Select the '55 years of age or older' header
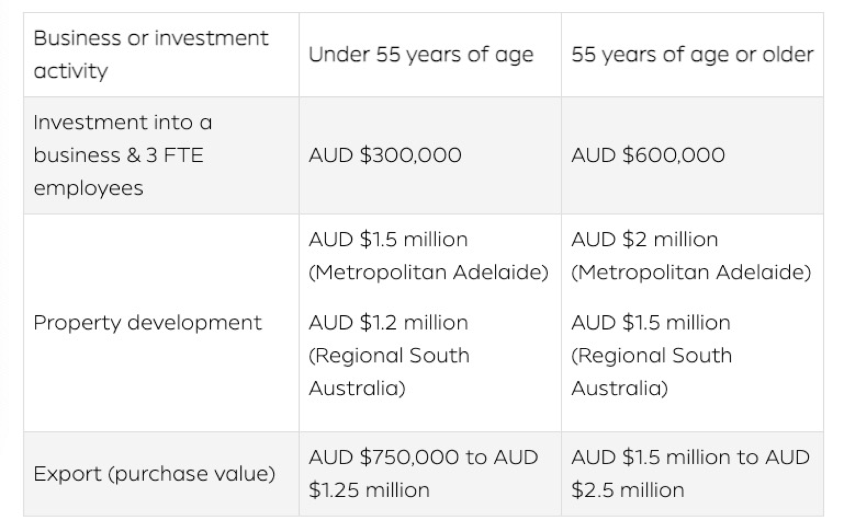Viewport: 844px width, 532px height. [692, 54]
